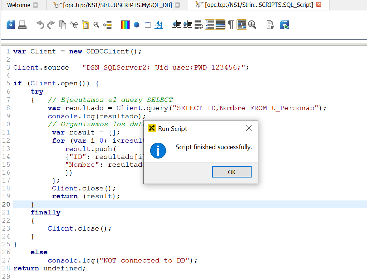Decrease indent of selected lines
The height and width of the screenshot is (279, 367).
[176, 25]
